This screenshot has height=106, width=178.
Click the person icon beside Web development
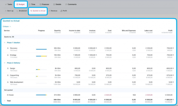[x=8, y=82]
